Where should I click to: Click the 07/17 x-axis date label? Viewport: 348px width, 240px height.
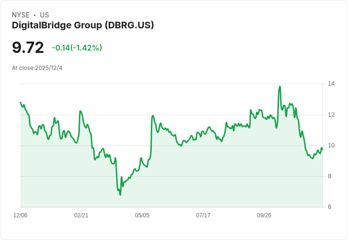[203, 215]
